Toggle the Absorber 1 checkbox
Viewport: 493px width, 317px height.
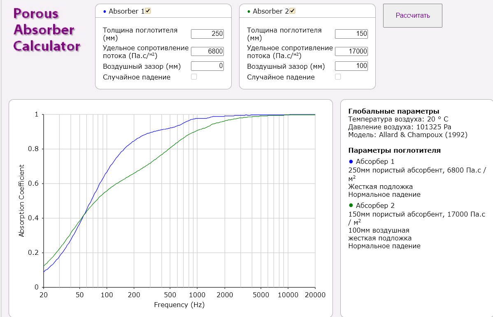click(x=148, y=11)
